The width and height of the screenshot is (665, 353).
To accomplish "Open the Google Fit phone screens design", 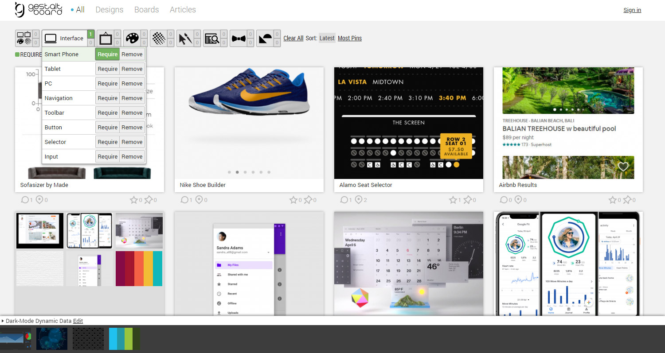I will pos(568,264).
